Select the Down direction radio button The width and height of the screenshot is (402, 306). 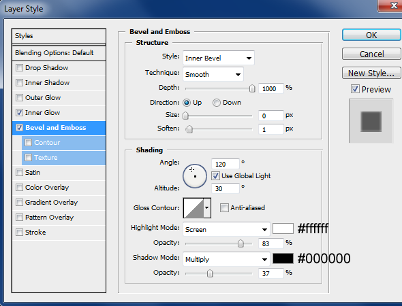click(x=217, y=103)
